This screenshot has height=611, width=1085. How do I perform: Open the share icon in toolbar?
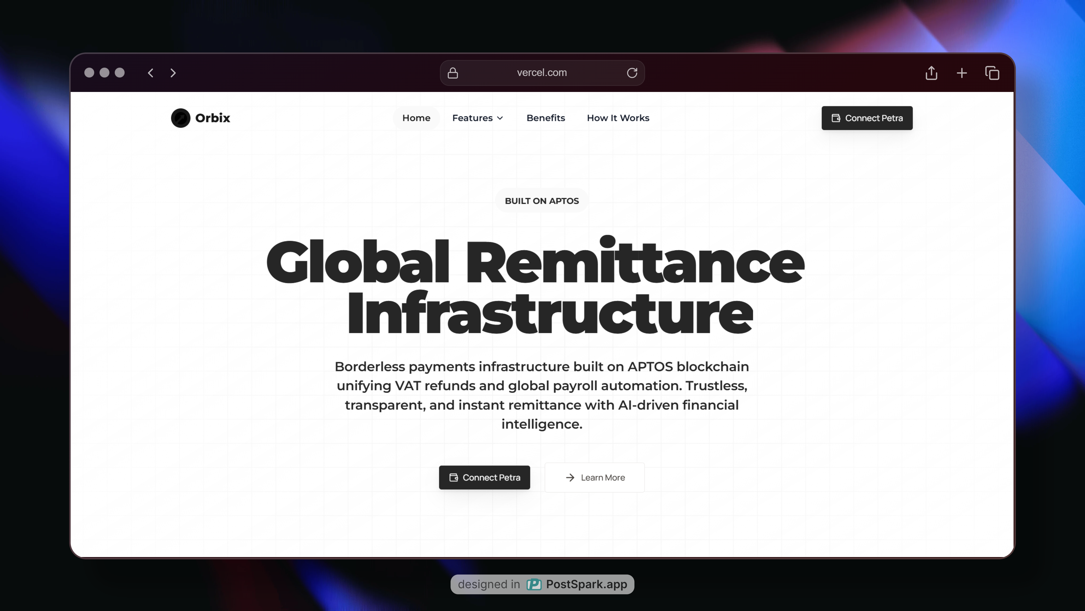coord(931,73)
